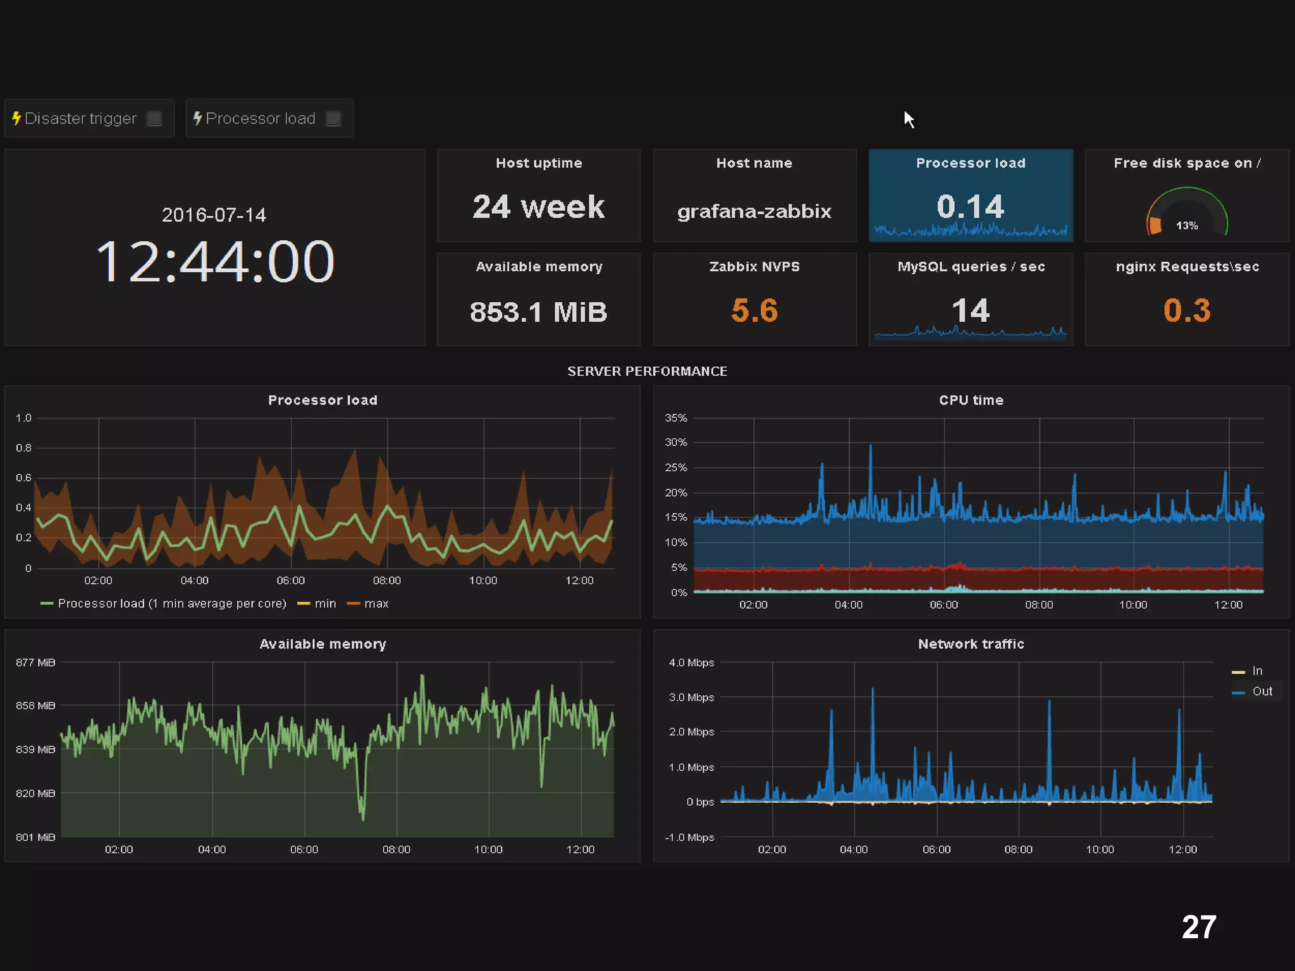Toggle the min series in legend

(x=324, y=604)
